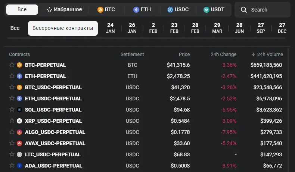Click the Algorand icon in ALGO_USDC row

coord(19,132)
